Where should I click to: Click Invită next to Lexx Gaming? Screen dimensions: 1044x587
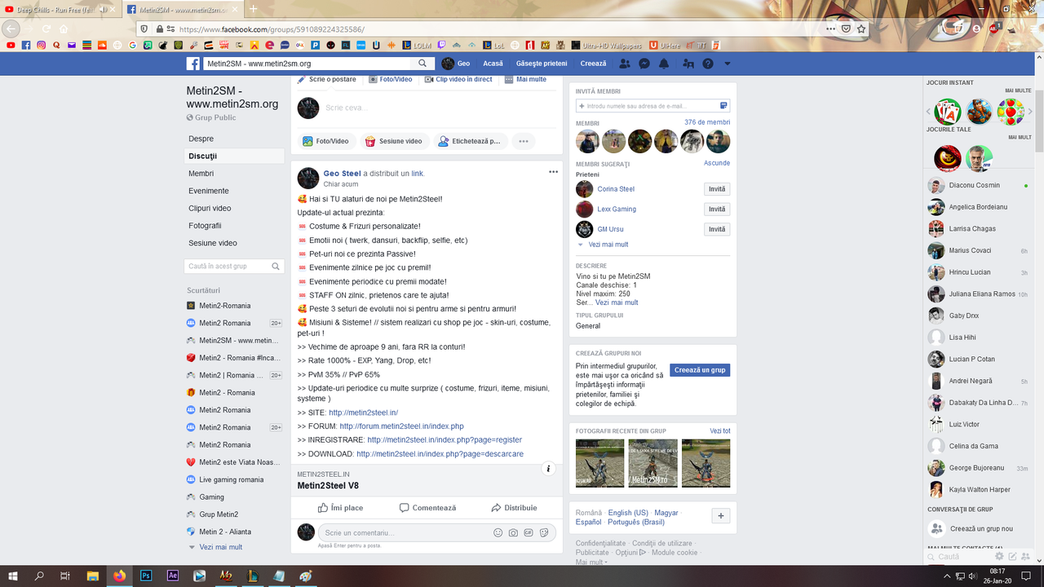(x=717, y=210)
